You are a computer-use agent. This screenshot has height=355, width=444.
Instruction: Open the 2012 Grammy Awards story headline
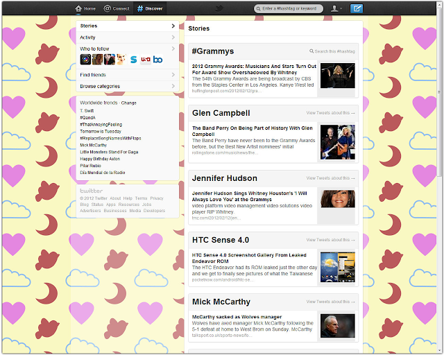(x=254, y=69)
